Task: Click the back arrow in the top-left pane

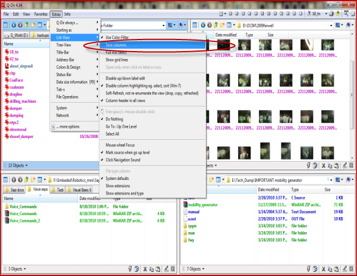Action: 13,25
